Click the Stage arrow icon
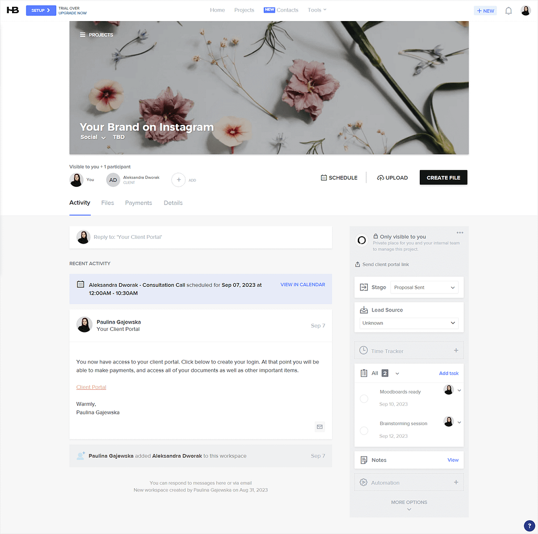Screen dimensions: 538x534 coord(364,287)
